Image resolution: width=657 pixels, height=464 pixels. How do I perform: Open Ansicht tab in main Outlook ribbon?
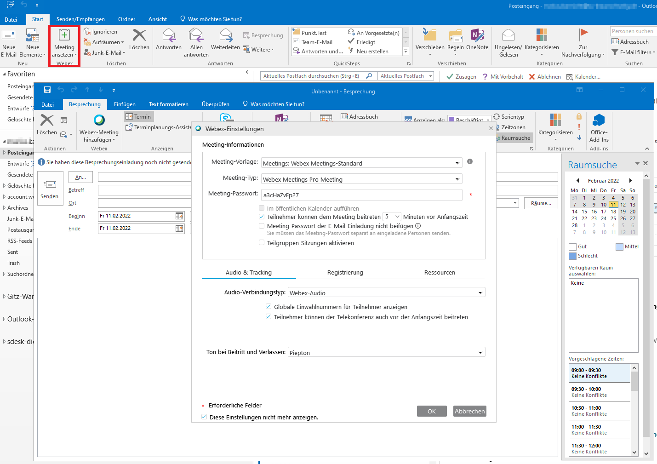[x=158, y=19]
